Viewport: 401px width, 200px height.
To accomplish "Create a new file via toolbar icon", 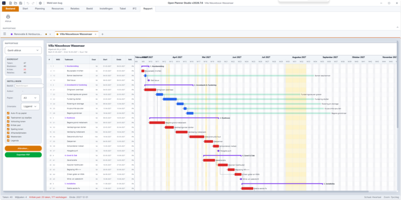I will (11, 3).
